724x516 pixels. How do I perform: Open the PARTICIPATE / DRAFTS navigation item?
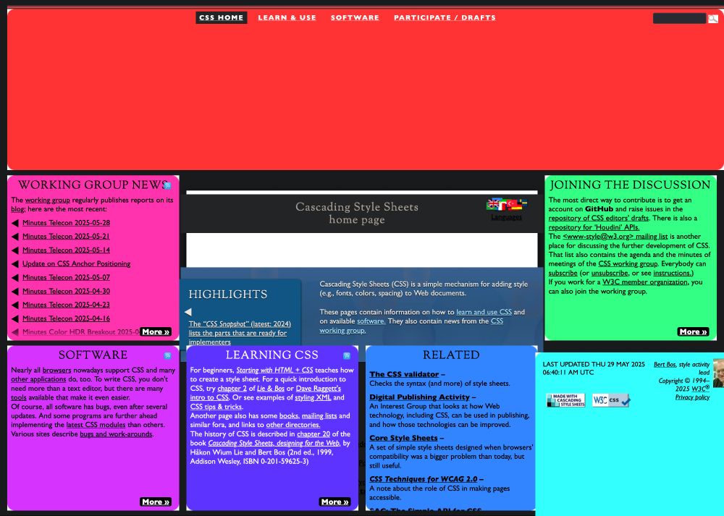pos(445,17)
